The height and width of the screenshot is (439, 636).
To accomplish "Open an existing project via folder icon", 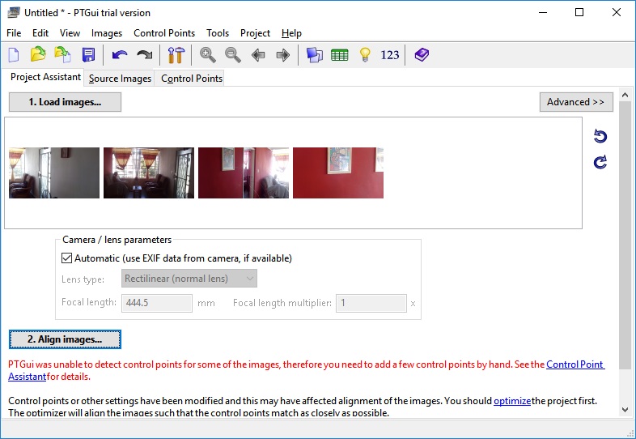I will click(x=38, y=54).
